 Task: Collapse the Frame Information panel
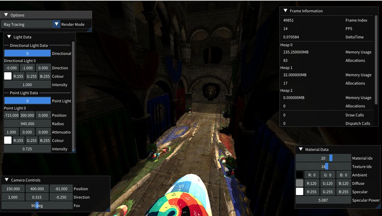(x=285, y=11)
